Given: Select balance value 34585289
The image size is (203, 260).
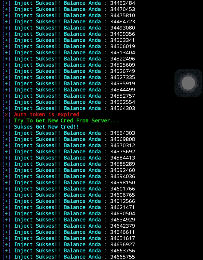Looking at the screenshot, I should (x=123, y=164).
